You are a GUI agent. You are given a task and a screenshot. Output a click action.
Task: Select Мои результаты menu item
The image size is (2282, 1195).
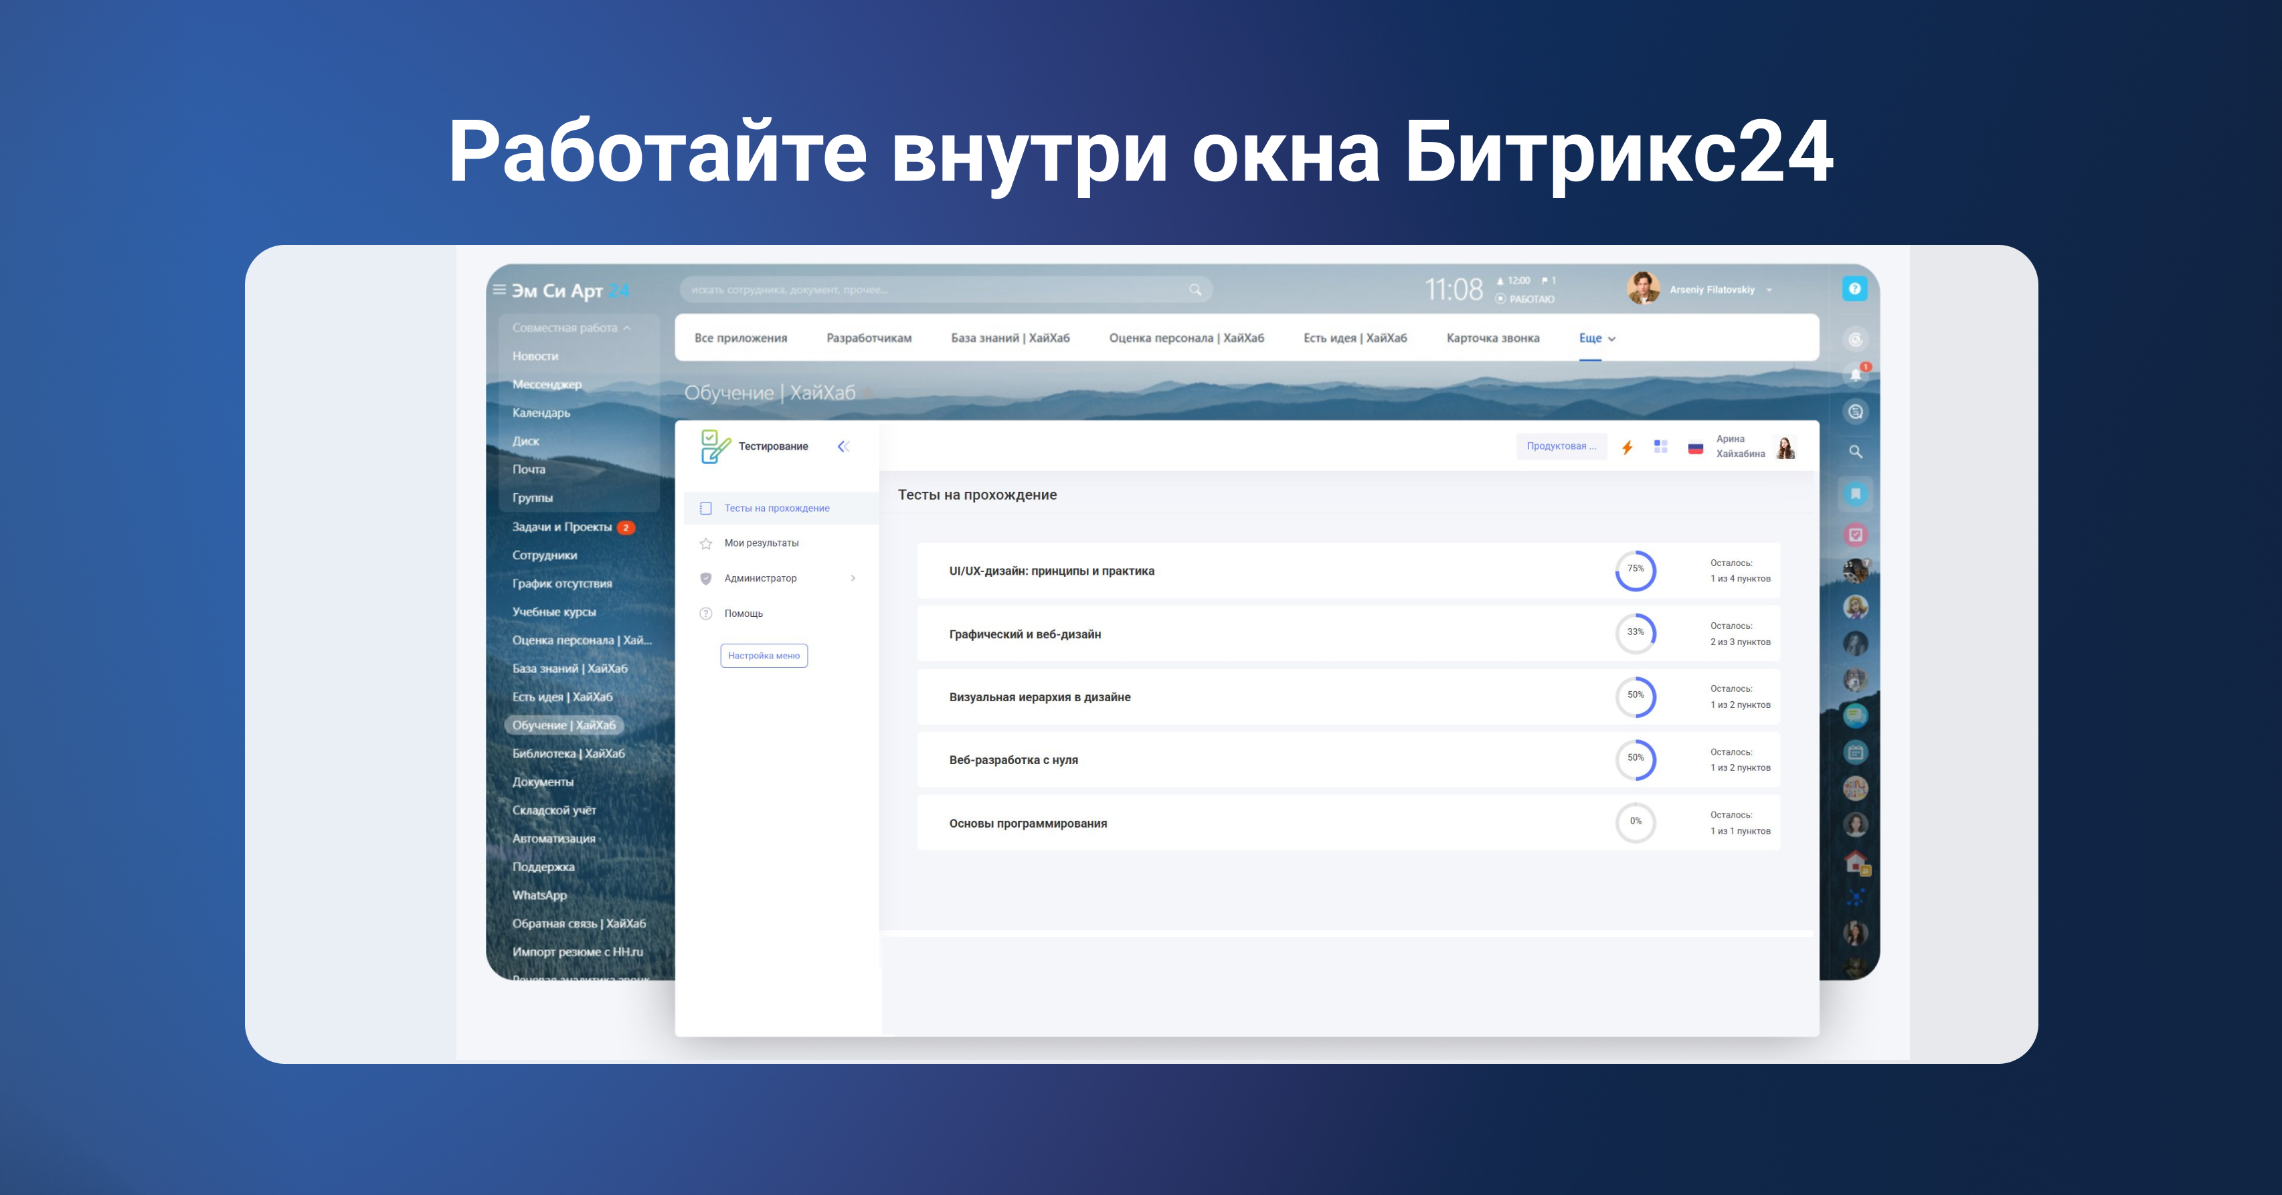761,543
